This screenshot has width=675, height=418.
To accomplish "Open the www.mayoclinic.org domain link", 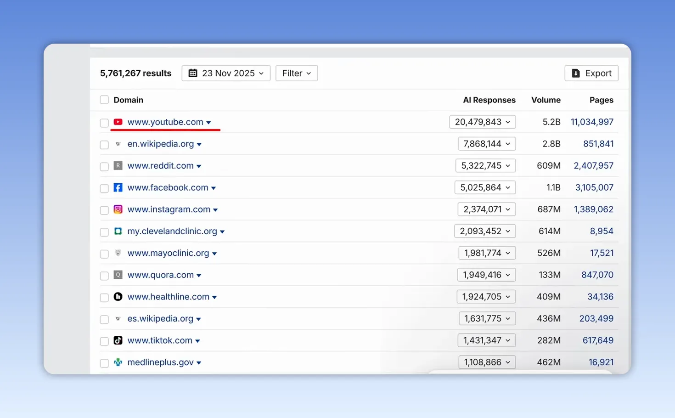I will [x=169, y=253].
